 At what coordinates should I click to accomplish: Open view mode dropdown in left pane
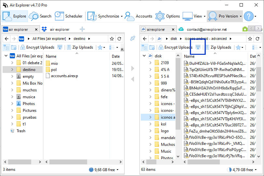click(x=113, y=47)
